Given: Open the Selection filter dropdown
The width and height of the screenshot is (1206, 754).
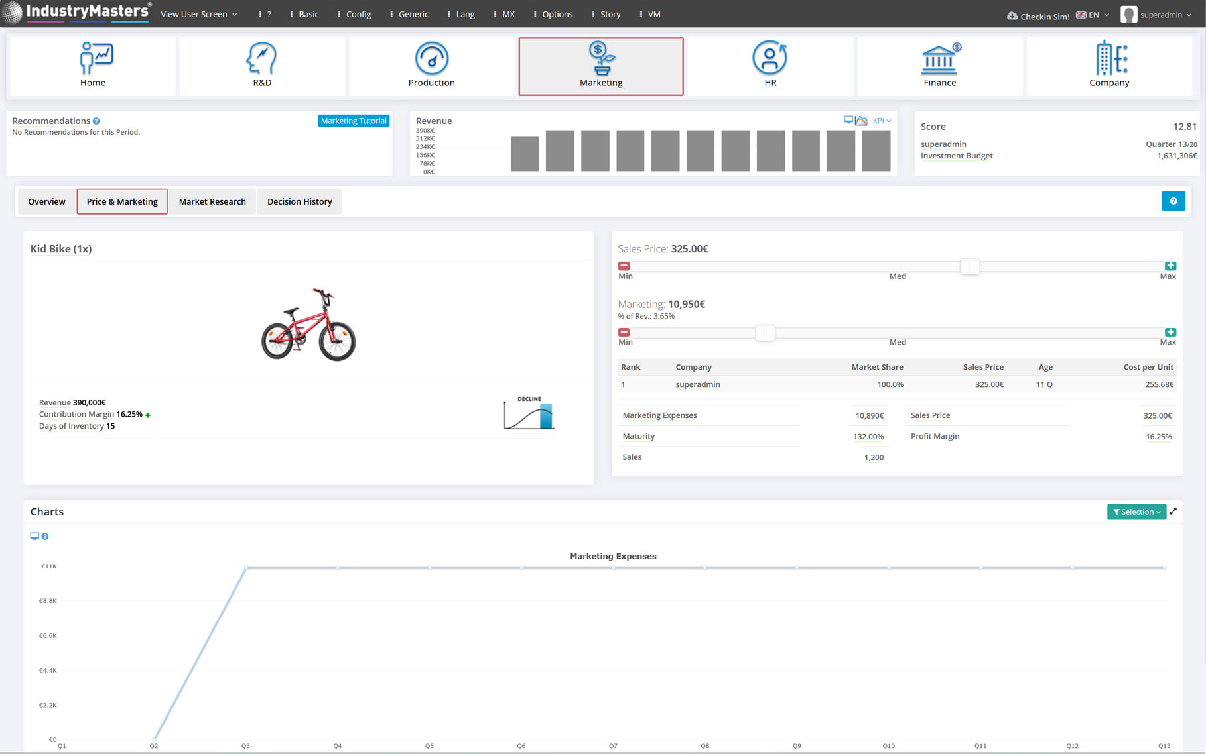Looking at the screenshot, I should (x=1136, y=512).
